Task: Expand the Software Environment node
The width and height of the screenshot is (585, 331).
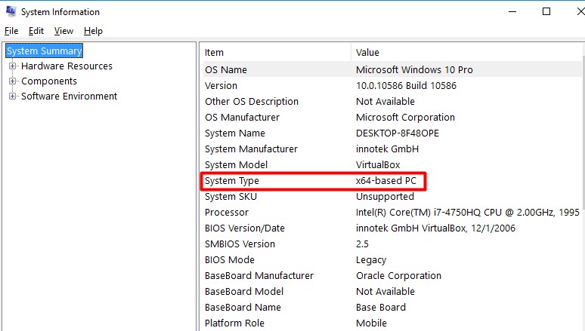Action: coord(12,97)
